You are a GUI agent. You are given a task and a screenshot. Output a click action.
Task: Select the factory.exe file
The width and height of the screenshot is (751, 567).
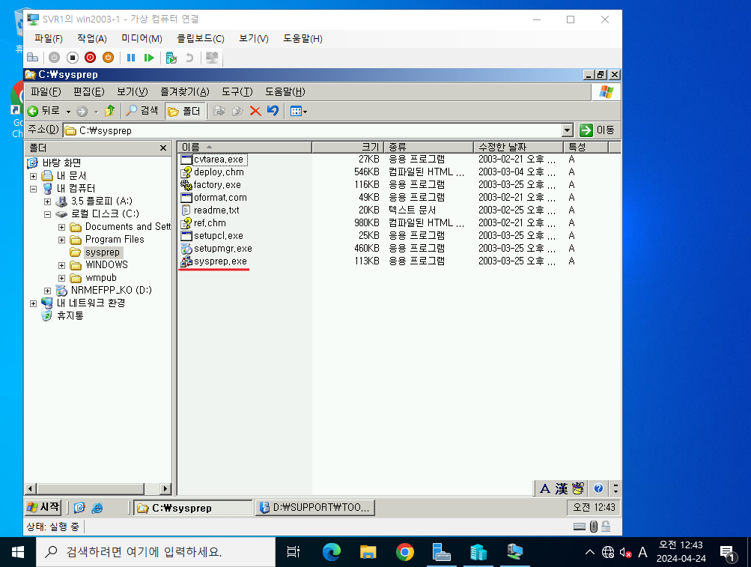[x=217, y=185]
